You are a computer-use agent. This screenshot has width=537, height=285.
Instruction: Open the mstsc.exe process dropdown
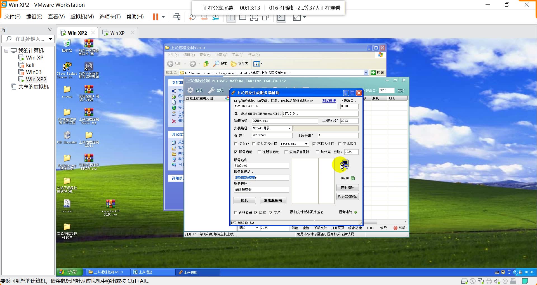(306, 144)
